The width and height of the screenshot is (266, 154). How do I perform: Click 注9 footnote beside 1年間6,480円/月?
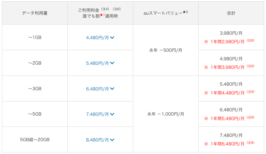coord(250,143)
